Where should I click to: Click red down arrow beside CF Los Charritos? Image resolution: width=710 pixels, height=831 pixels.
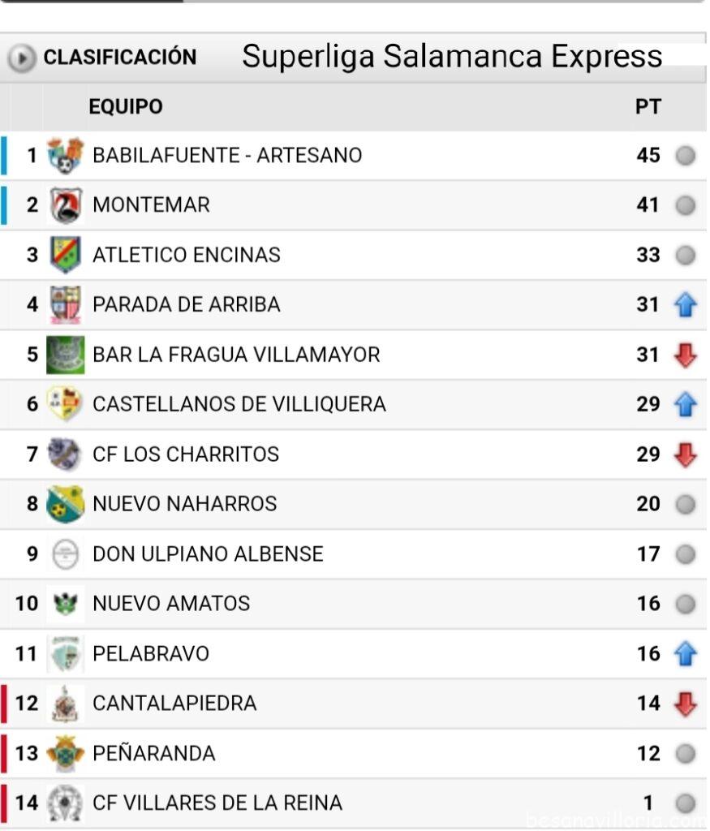[x=686, y=454]
